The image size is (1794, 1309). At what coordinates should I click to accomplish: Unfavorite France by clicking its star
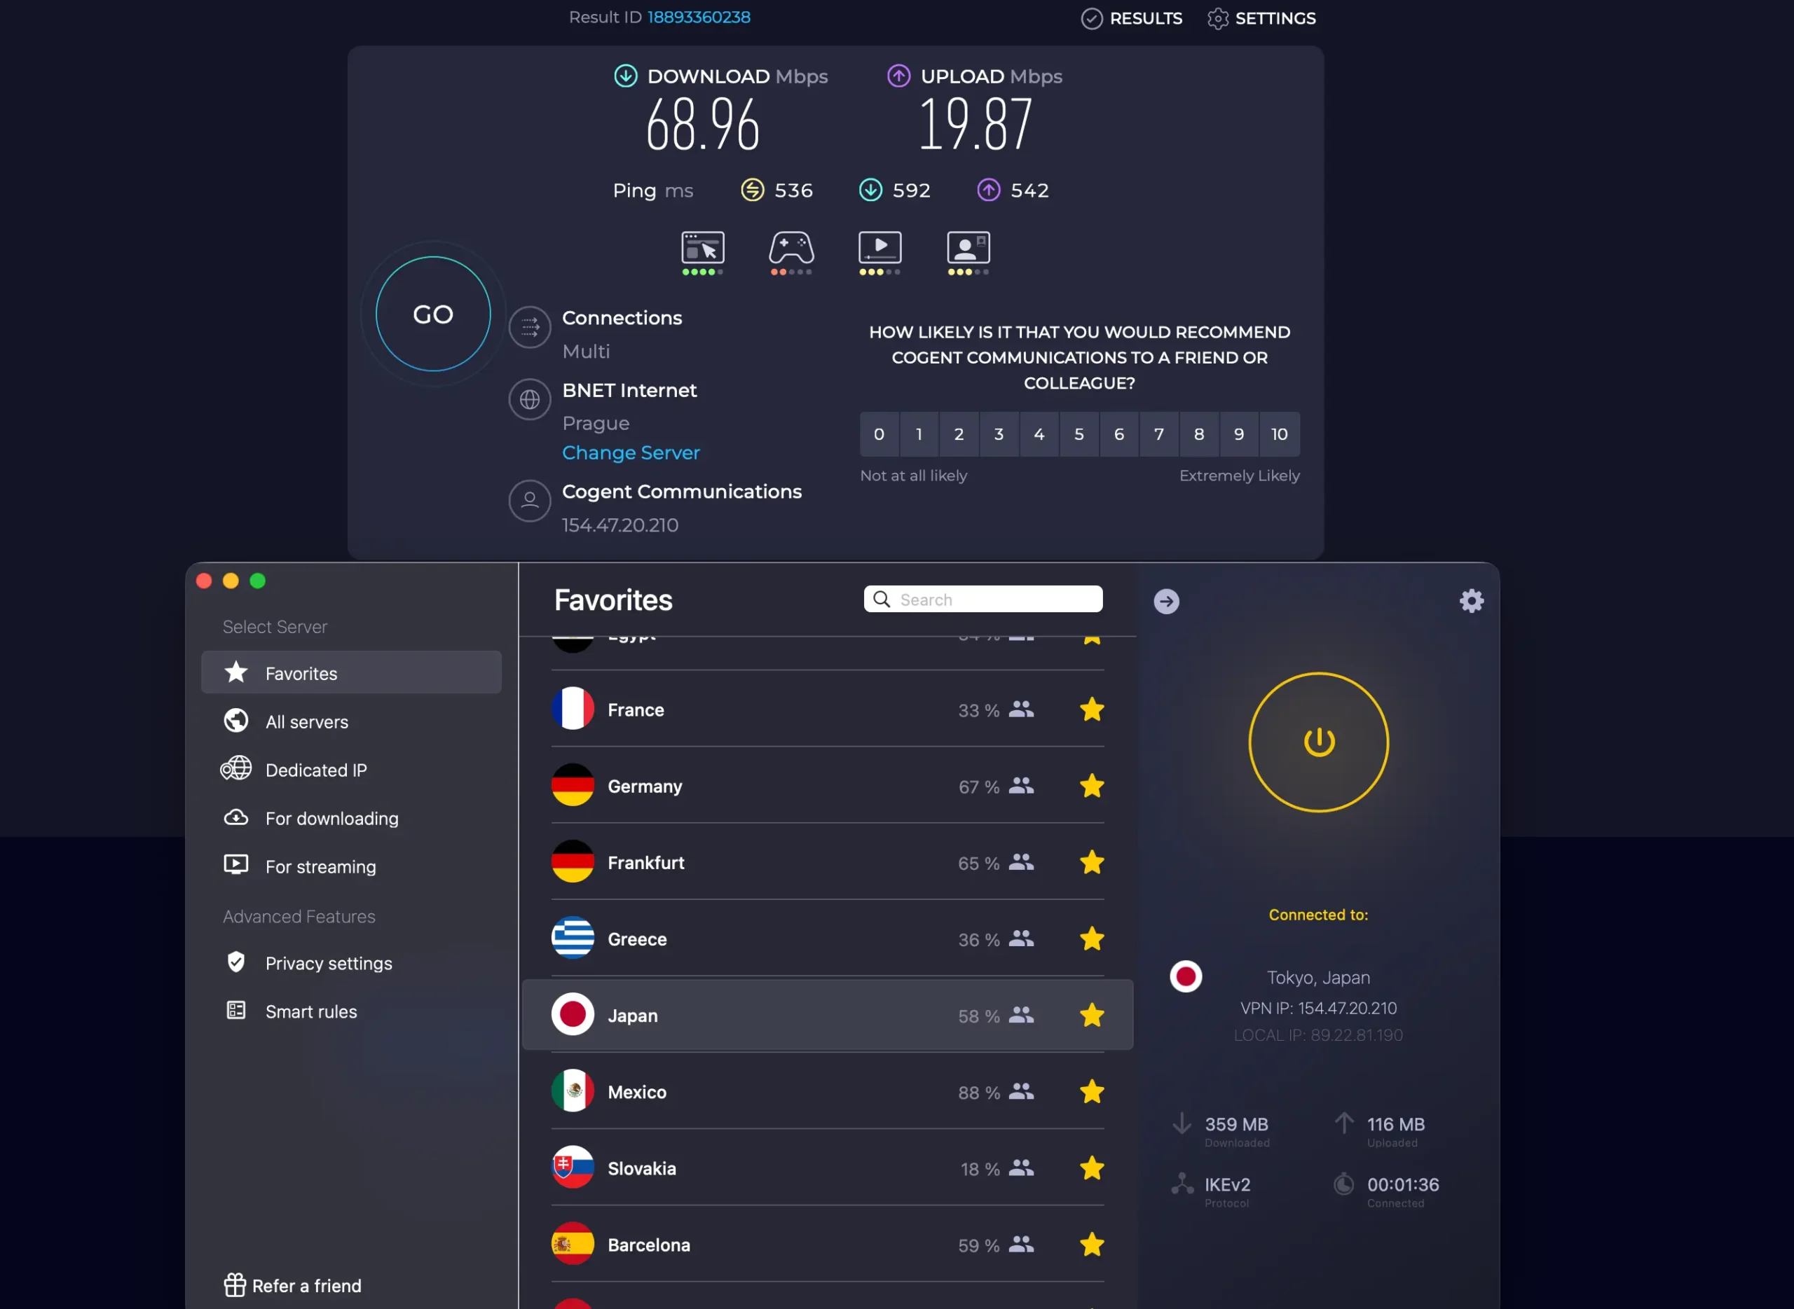(x=1092, y=709)
